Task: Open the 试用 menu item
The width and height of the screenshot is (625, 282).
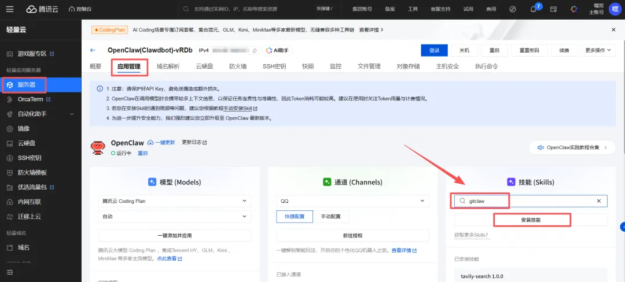Action: (x=468, y=9)
